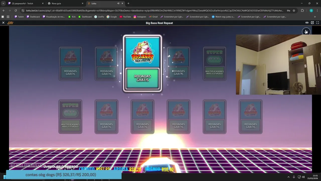321x181 pixels.
Task: Select the highlighted Rodadas Grátis card
Action: click(x=142, y=64)
